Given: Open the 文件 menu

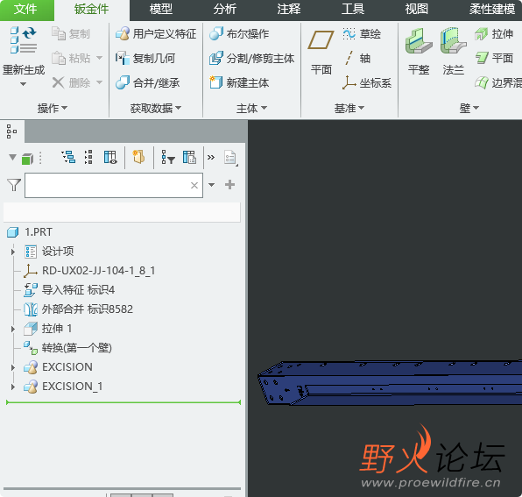Looking at the screenshot, I should tap(25, 9).
